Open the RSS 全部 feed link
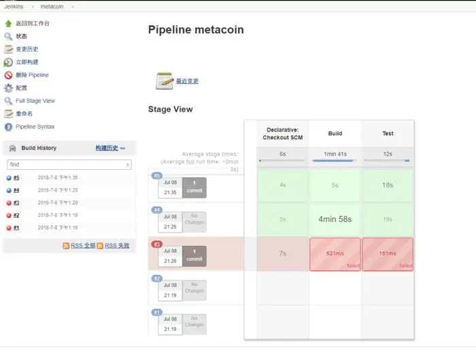The image size is (476, 349). tap(83, 246)
